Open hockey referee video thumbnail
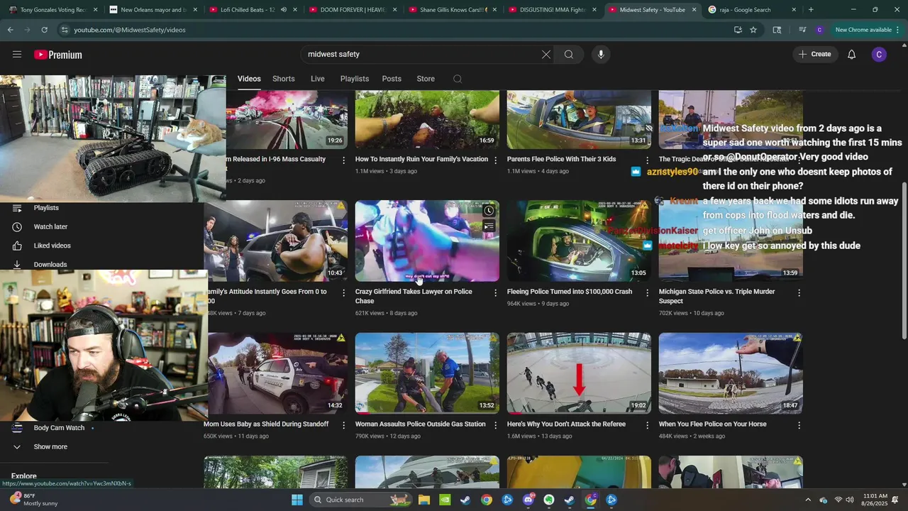This screenshot has width=908, height=511. tap(579, 373)
